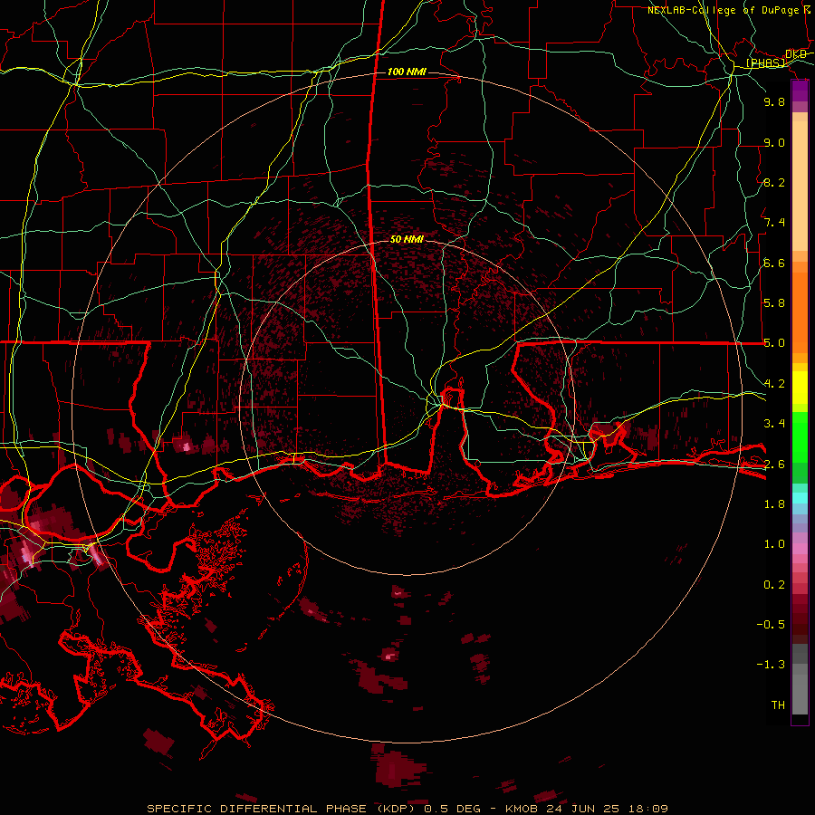Viewport: 815px width, 815px height.
Task: Click the 18:09 timestamp in the footer
Action: tap(647, 809)
